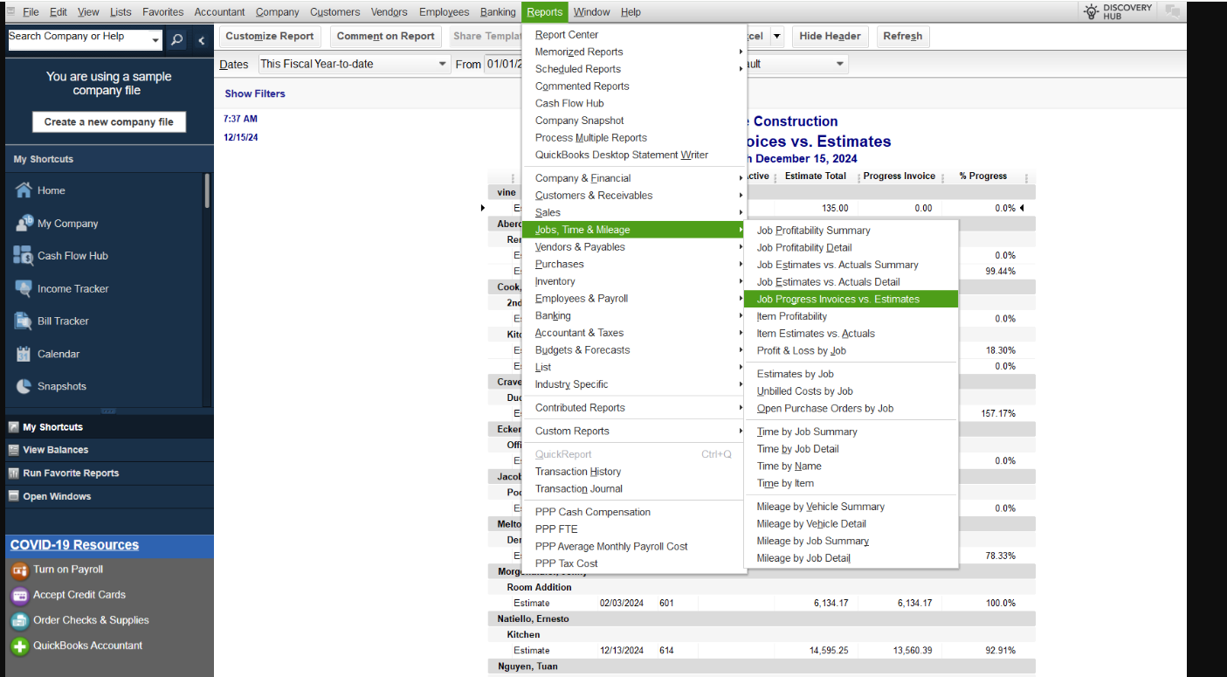
Task: Launch the Income Tracker shortcut icon
Action: 24,288
